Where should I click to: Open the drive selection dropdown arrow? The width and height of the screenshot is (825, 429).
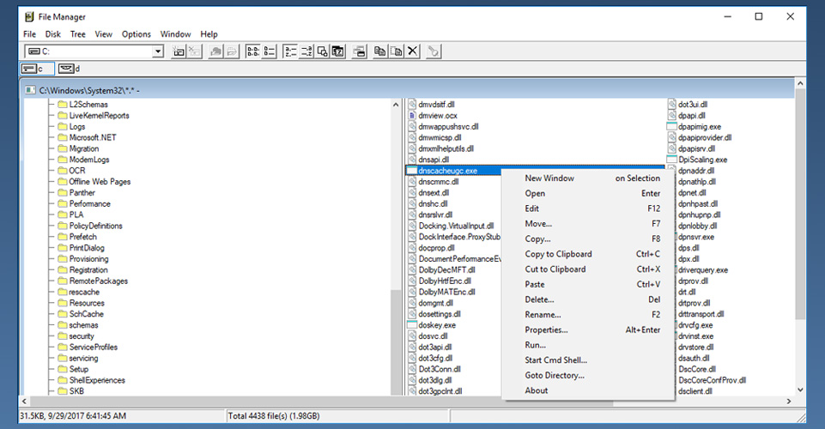pyautogui.click(x=157, y=51)
